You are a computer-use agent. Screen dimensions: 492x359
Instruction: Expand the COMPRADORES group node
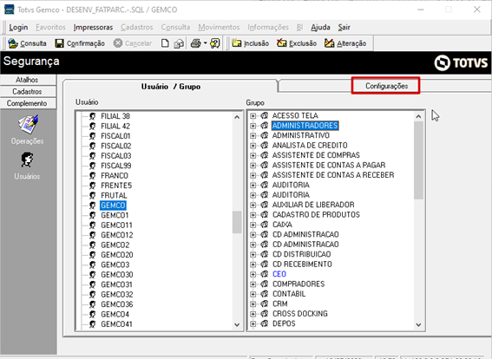point(253,284)
